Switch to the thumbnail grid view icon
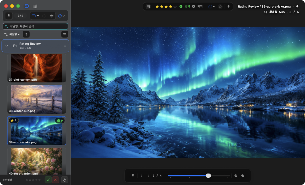Screen dimensions: 305x185 35,6
